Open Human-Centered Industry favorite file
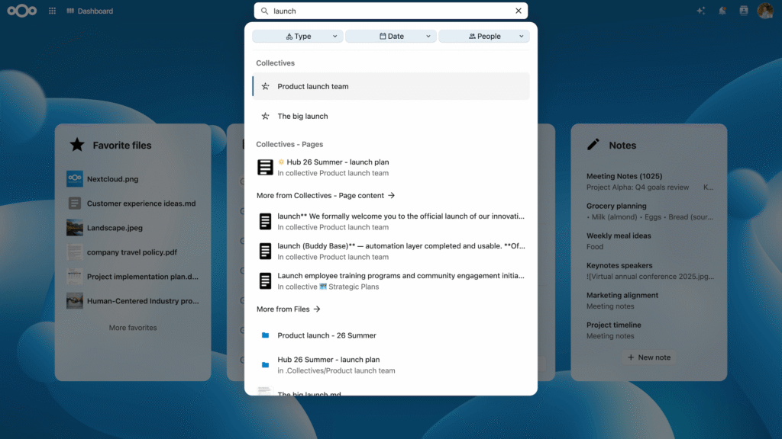782x439 pixels. click(x=133, y=300)
